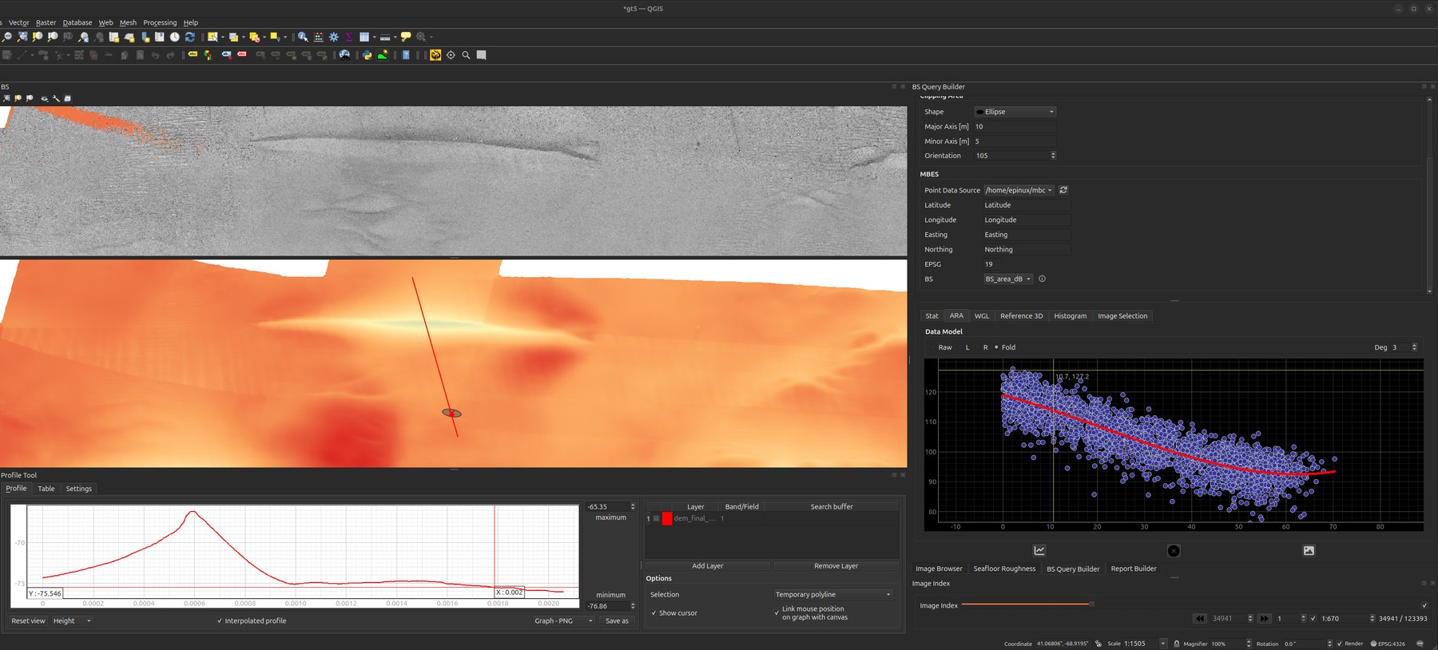Open the Height dropdown in Profile Tool

click(72, 620)
